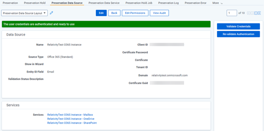
Task: Select the relativitytest.onmicrosoft.com domain value
Action: pyautogui.click(x=170, y=75)
